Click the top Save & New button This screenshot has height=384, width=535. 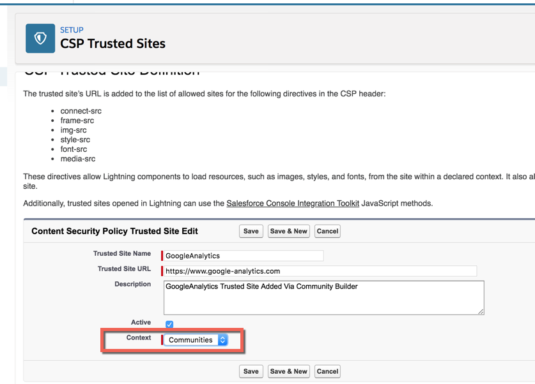[289, 231]
